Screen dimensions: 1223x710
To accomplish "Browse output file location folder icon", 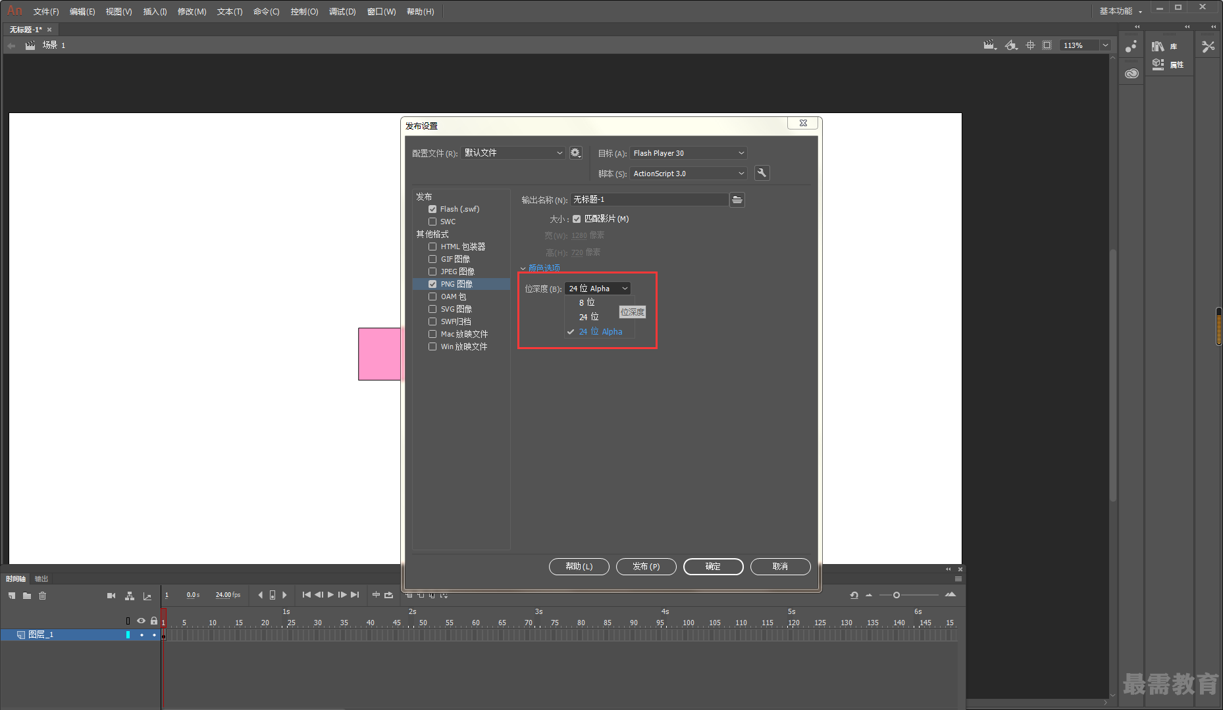I will coord(737,199).
